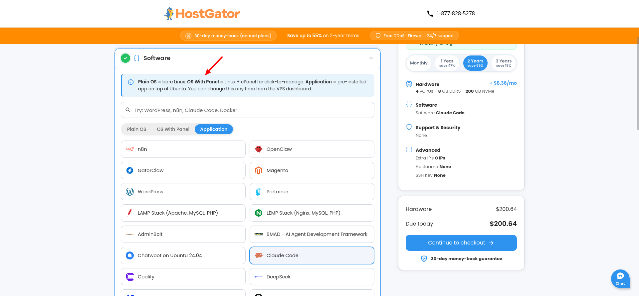This screenshot has height=296, width=639.
Task: Click the 1-877-828-5278 phone number
Action: (x=456, y=14)
